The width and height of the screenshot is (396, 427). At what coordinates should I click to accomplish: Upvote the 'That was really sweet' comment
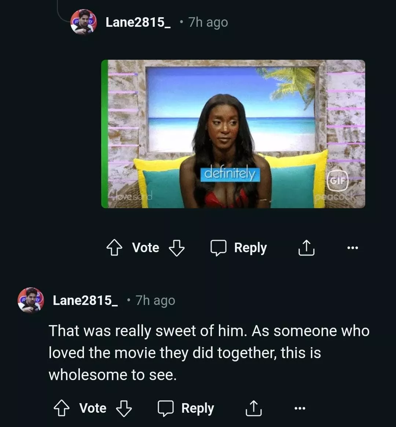click(x=61, y=408)
